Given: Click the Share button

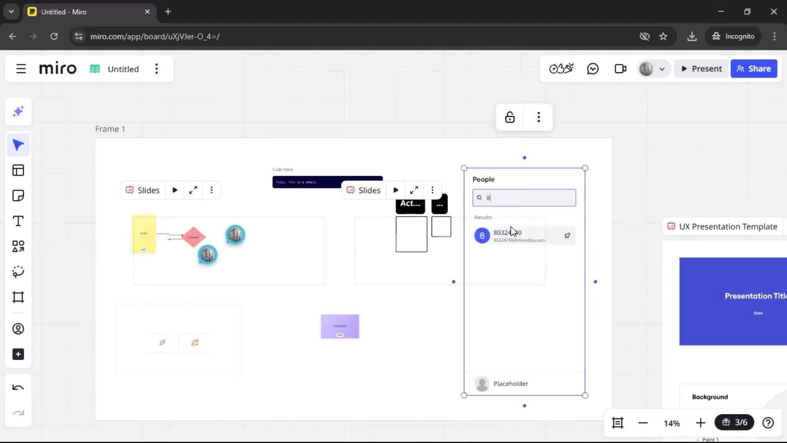Looking at the screenshot, I should [x=754, y=69].
